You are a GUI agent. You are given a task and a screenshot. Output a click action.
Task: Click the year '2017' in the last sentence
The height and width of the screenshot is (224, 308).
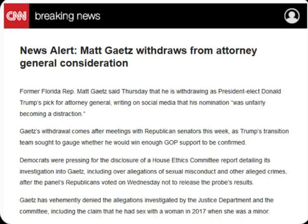tap(199, 212)
